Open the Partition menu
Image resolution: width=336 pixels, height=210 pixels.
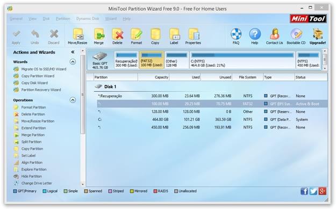pos(63,19)
